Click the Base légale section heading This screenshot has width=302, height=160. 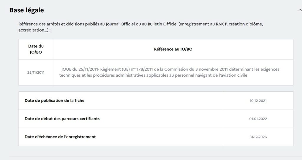coord(27,10)
